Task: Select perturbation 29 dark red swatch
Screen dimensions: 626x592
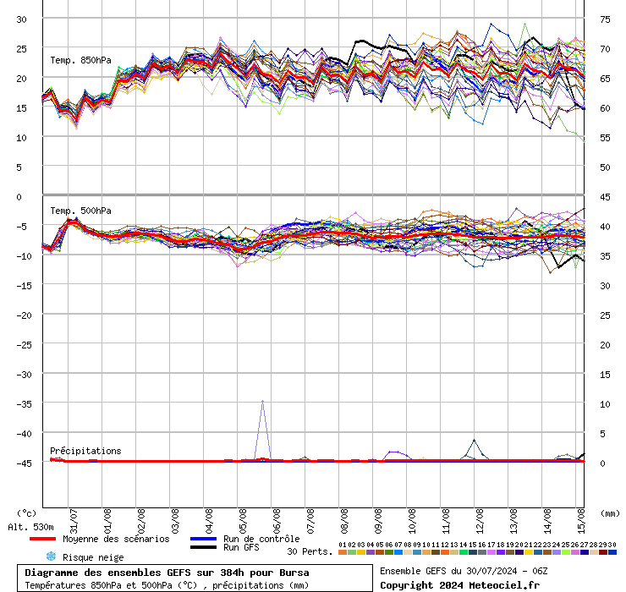Action: pyautogui.click(x=603, y=552)
